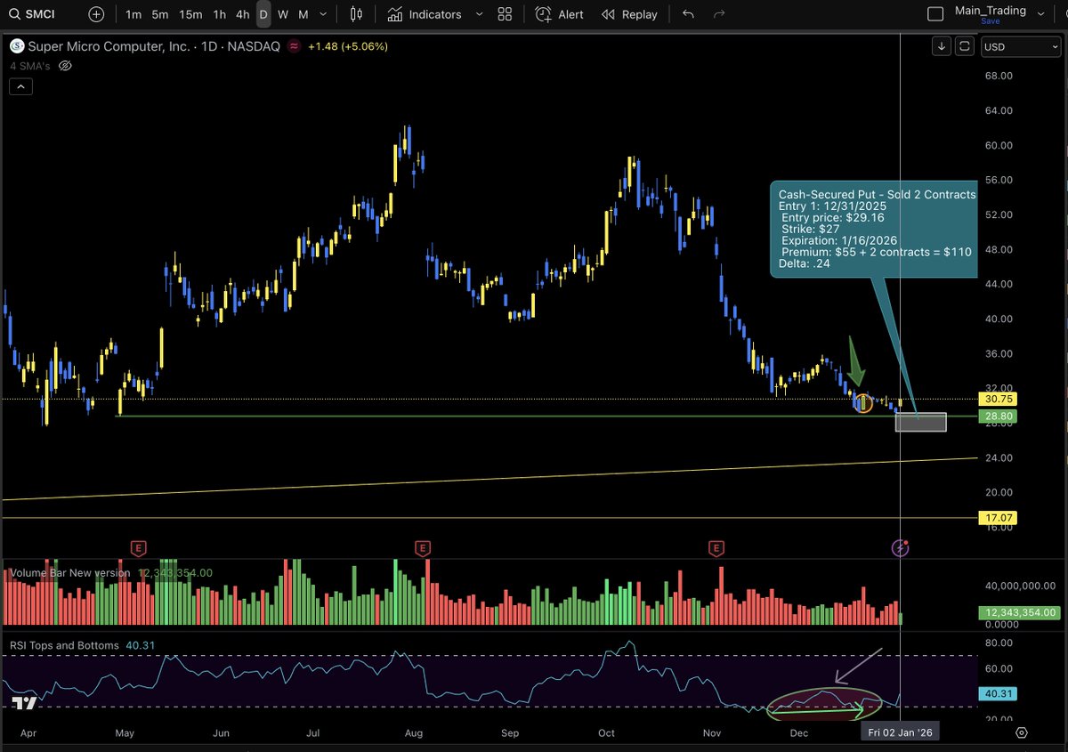Select the W weekly timeframe

(283, 14)
